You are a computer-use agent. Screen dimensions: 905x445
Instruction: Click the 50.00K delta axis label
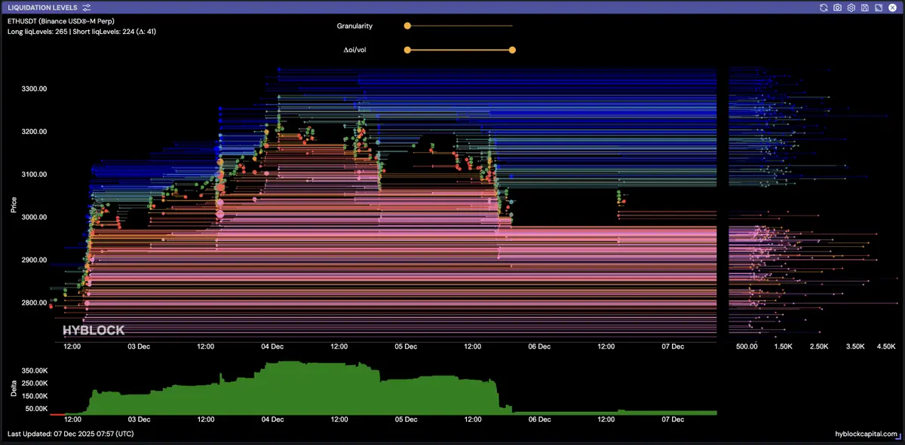[35, 408]
